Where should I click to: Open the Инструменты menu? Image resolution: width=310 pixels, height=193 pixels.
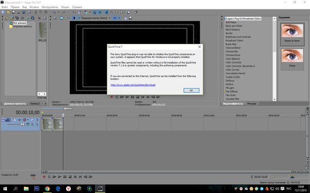pos(50,7)
